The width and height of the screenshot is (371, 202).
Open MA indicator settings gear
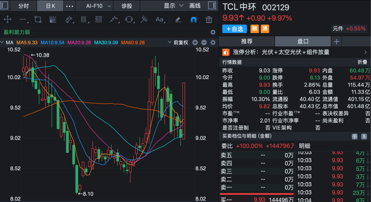pyautogui.click(x=213, y=42)
